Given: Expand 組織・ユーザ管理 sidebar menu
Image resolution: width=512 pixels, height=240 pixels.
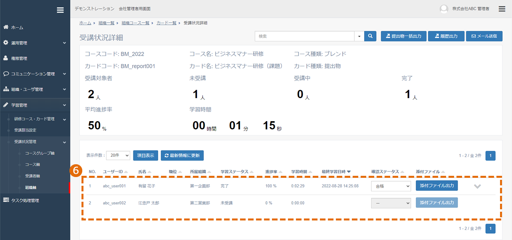Looking at the screenshot, I should click(35, 89).
